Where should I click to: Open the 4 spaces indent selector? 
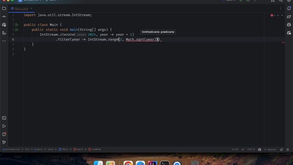pyautogui.click(x=270, y=149)
